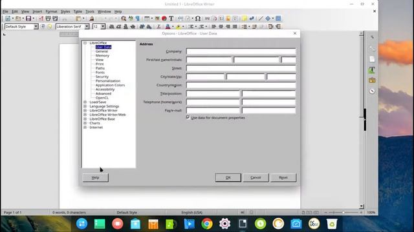
Task: Click the Special Character omega icon
Action: pos(198,19)
